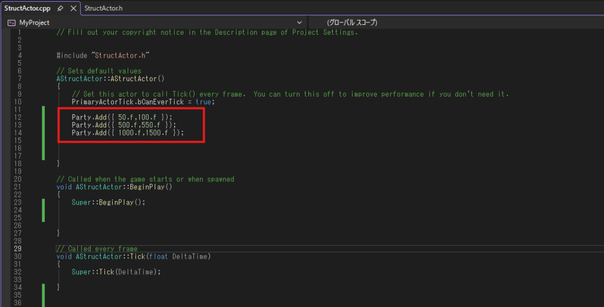Close the StructActor.cpp tab
This screenshot has width=604, height=307.
(x=73, y=8)
